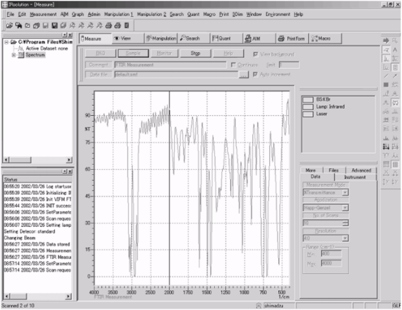
Task: Click the No. of Scans spinner arrows
Action: (x=345, y=223)
